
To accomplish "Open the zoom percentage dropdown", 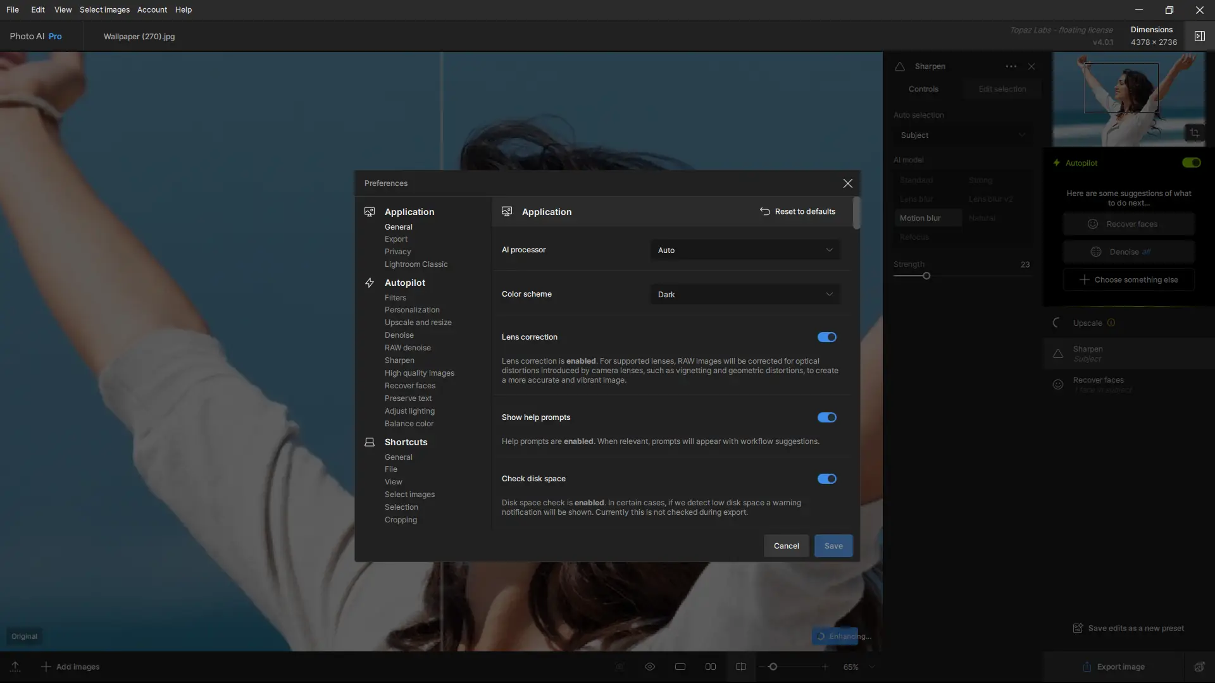I will click(872, 667).
